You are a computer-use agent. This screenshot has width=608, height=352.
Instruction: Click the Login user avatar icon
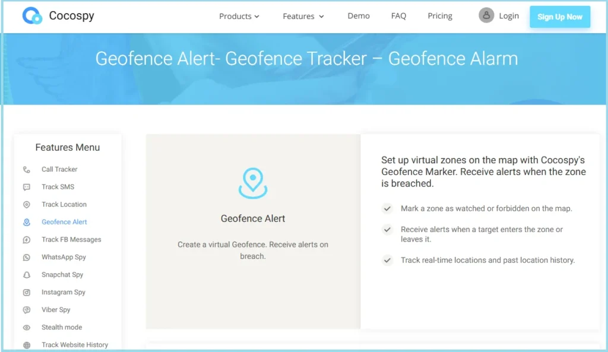point(486,16)
